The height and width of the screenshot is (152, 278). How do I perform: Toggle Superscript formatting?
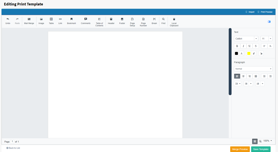click(264, 46)
